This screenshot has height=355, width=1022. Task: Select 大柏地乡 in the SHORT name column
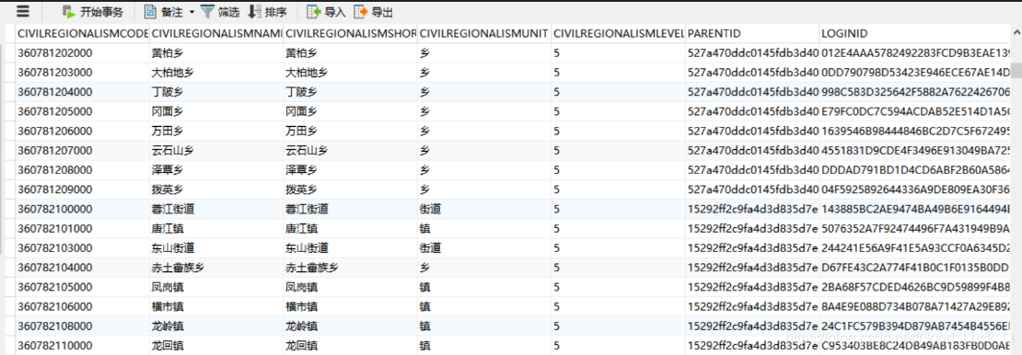point(351,73)
